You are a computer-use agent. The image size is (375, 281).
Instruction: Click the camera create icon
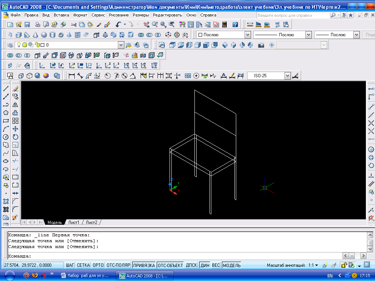[x=261, y=45]
